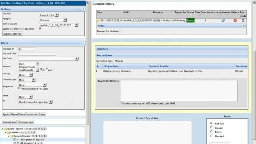
Task: Open the Test Plan dropdown
Action: (x=49, y=15)
